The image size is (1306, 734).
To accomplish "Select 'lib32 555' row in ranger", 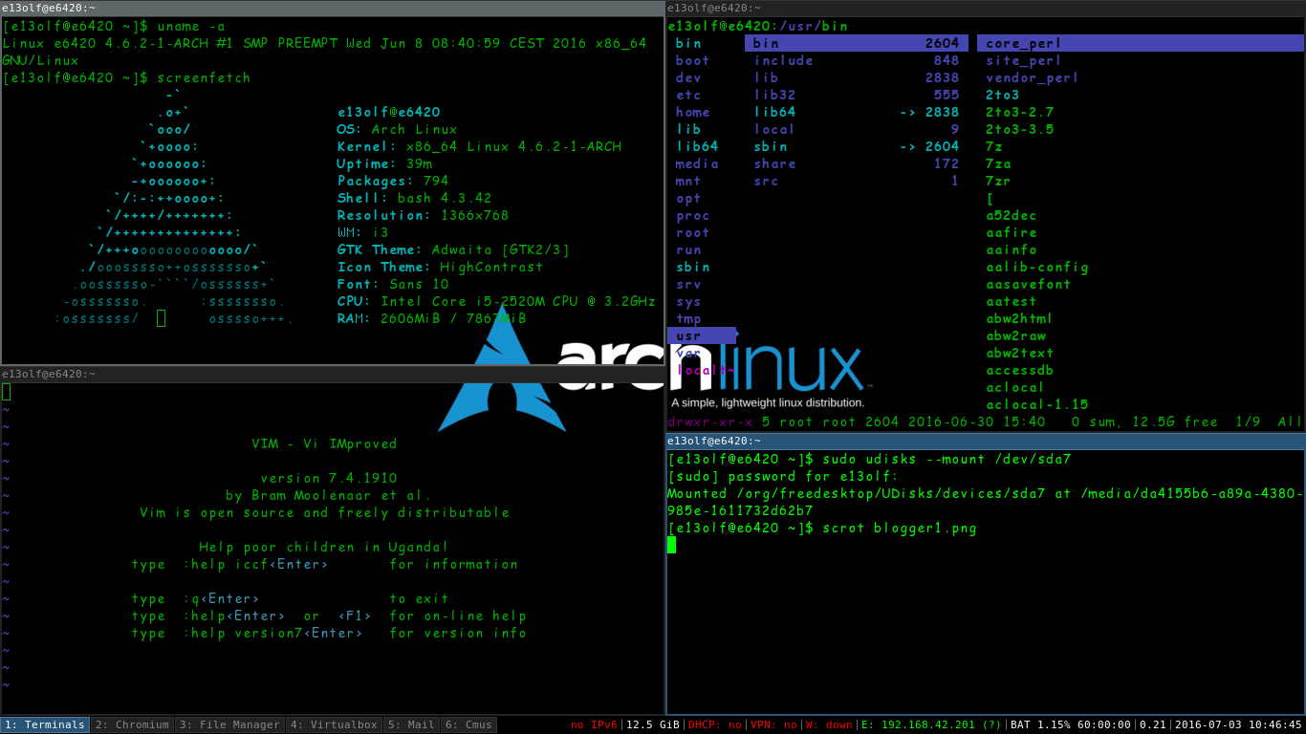I will (x=857, y=95).
